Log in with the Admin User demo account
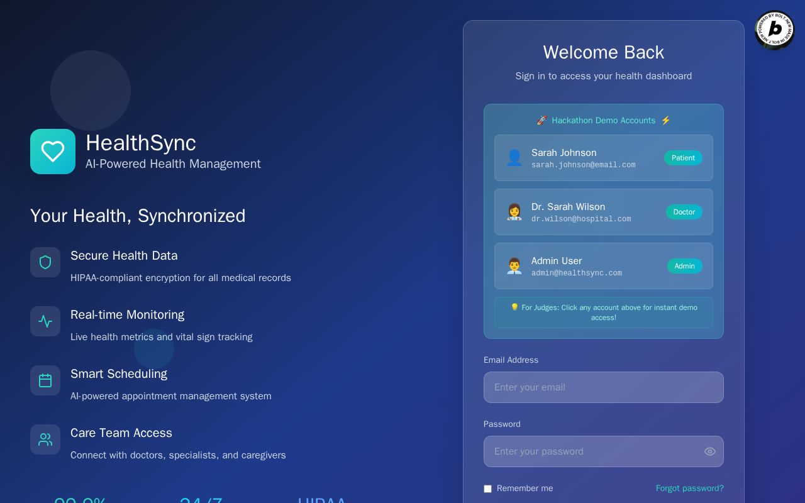This screenshot has width=805, height=503. coord(604,266)
